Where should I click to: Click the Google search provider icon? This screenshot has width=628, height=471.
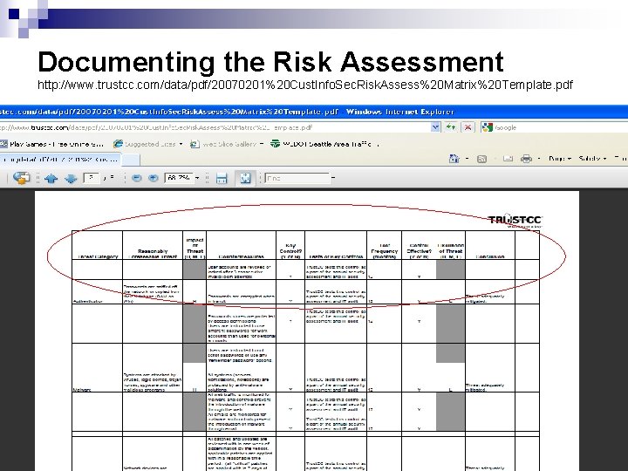click(x=487, y=127)
